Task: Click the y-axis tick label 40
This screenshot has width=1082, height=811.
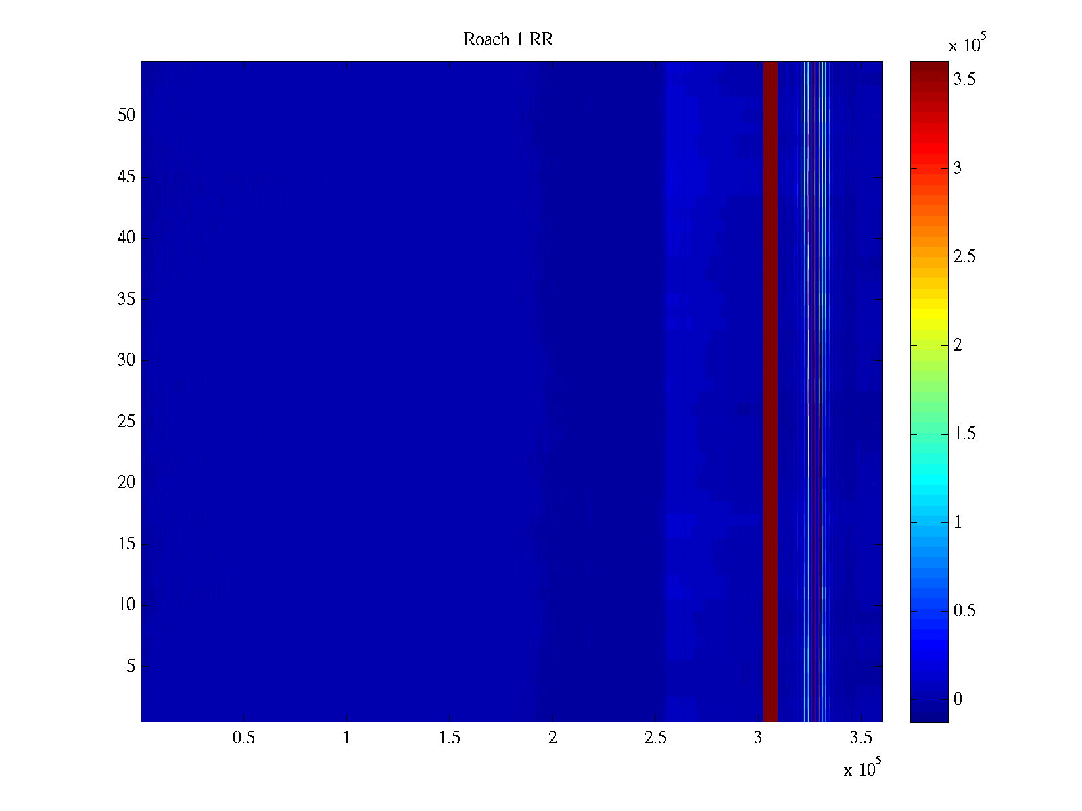Action: click(126, 238)
